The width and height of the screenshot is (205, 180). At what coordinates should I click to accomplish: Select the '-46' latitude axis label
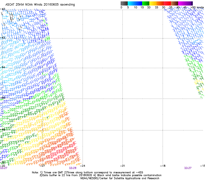coord(2,98)
